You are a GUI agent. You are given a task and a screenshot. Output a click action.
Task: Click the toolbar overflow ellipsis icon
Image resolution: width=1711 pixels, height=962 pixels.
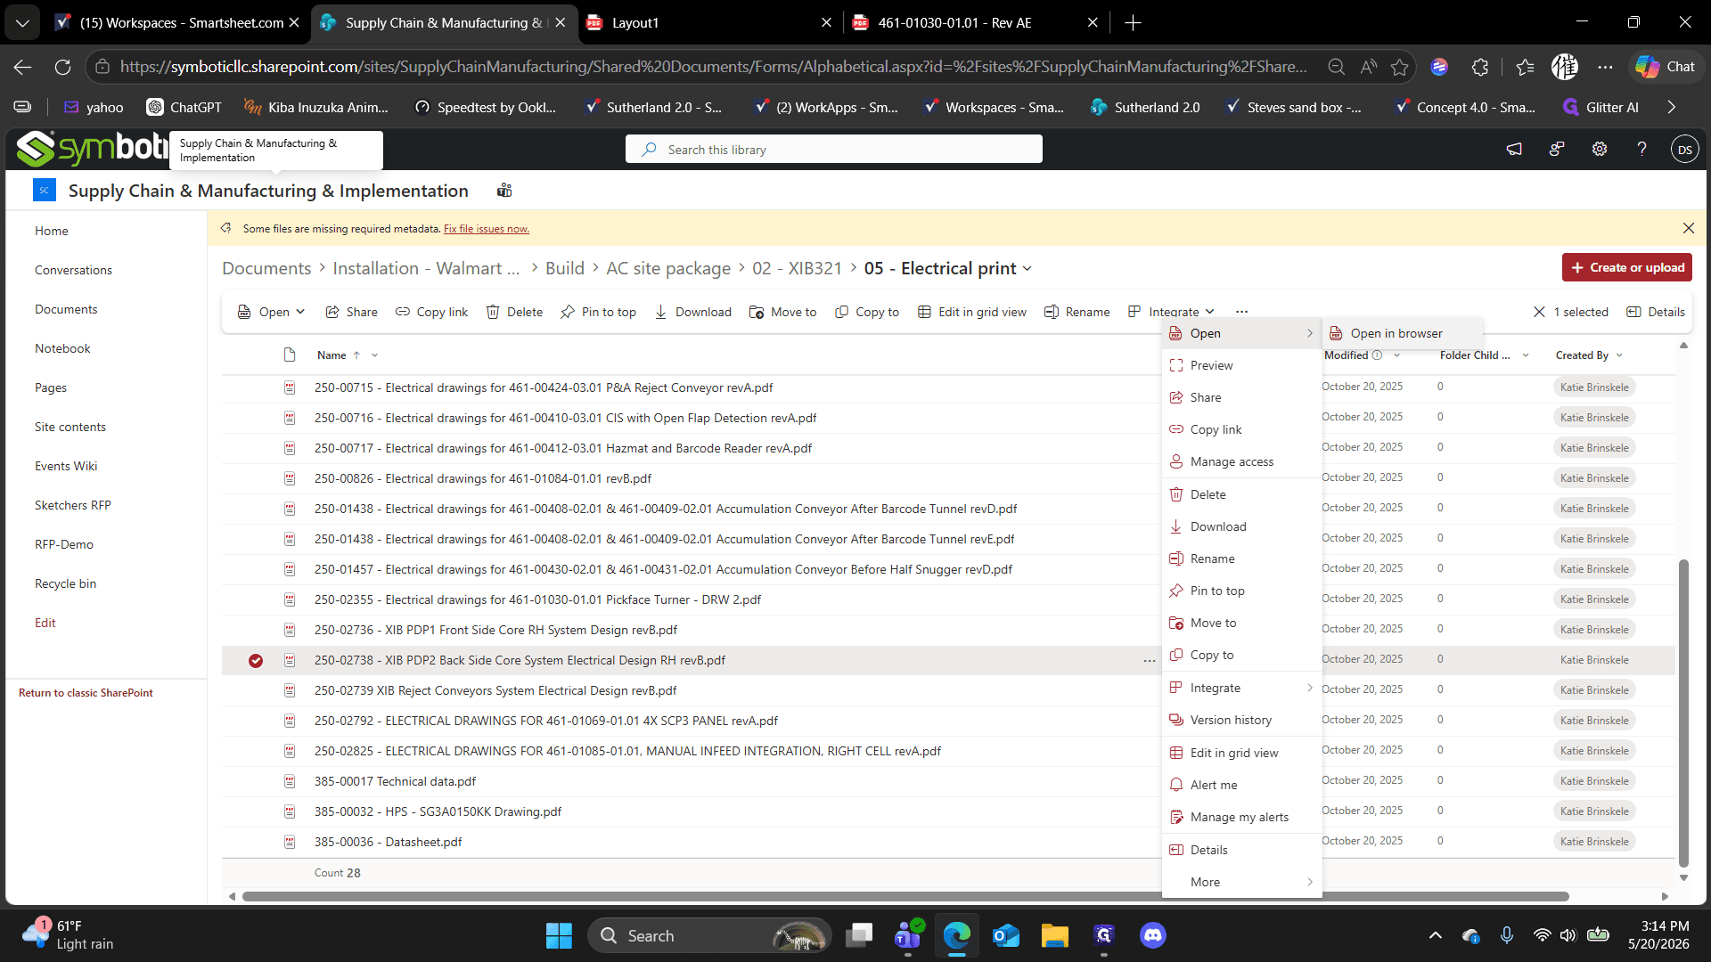[x=1241, y=312]
